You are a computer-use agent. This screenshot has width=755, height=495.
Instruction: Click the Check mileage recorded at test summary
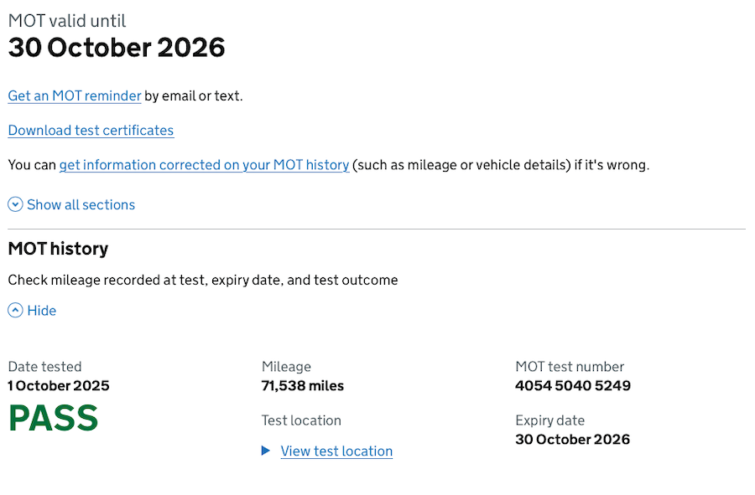click(x=203, y=280)
